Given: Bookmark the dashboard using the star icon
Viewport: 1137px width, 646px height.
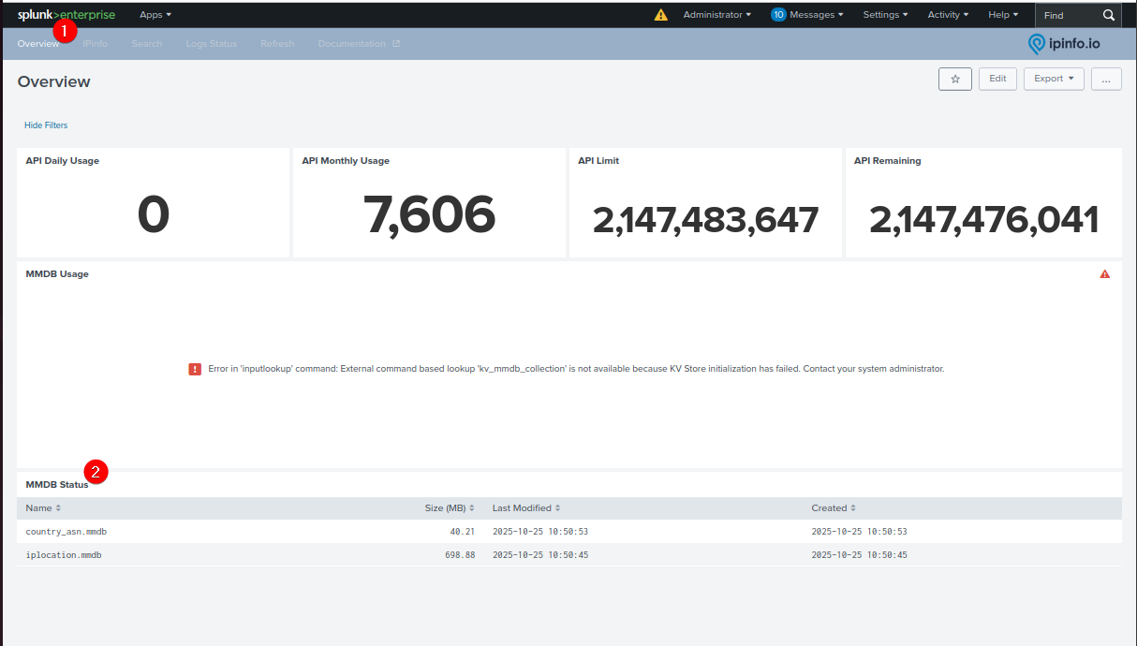Looking at the screenshot, I should click(954, 79).
